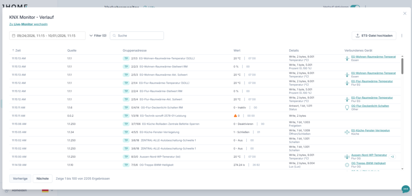Expand the Filter (0) options
The width and height of the screenshot is (412, 196).
point(98,36)
